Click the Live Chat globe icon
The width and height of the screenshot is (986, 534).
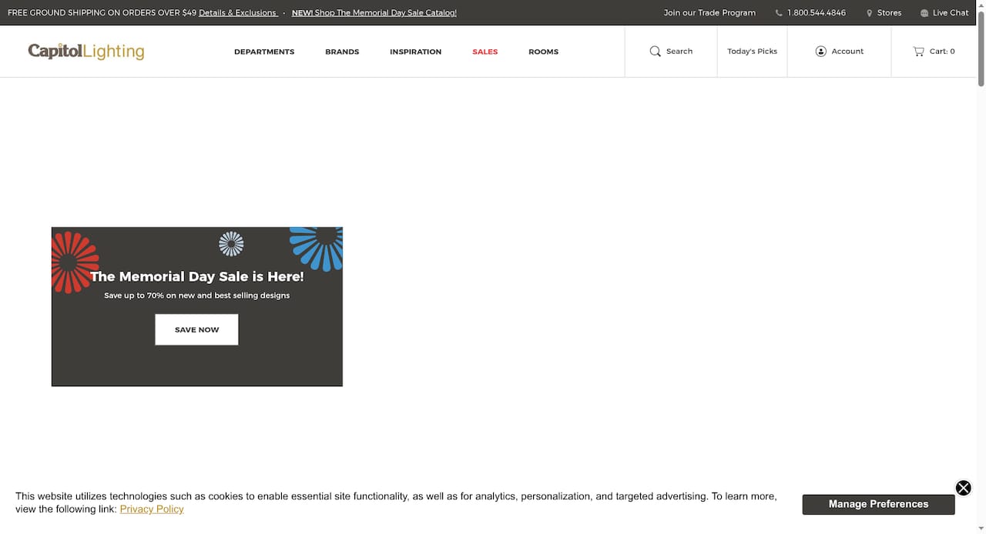click(924, 13)
